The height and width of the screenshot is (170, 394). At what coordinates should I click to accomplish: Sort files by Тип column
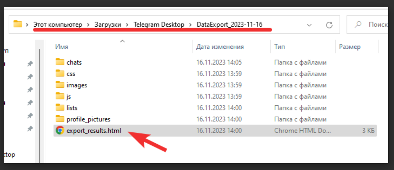tap(279, 47)
